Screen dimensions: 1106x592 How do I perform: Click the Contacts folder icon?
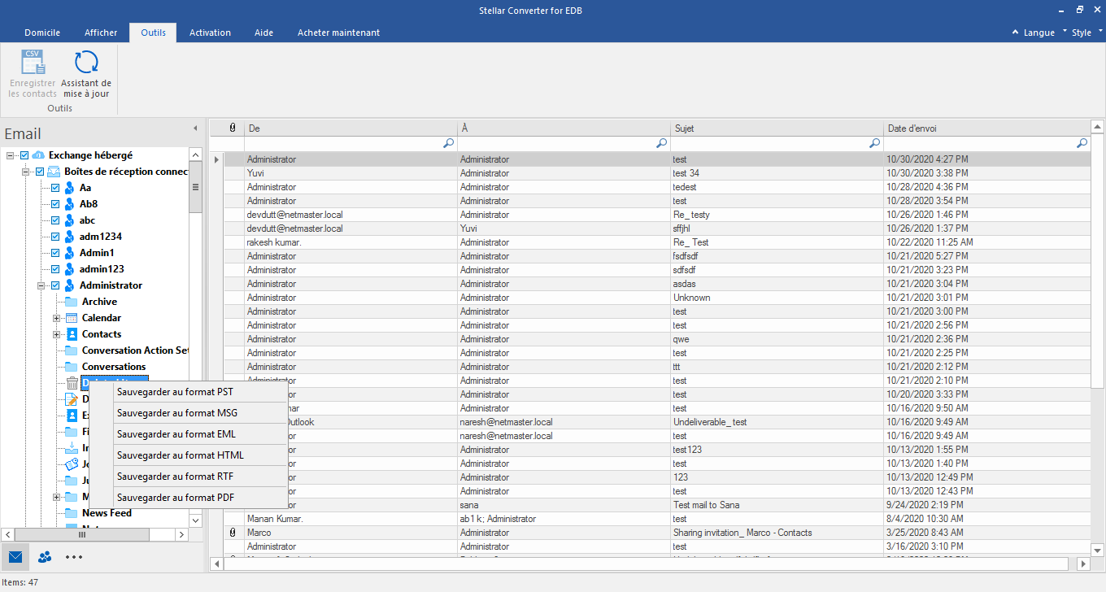72,334
